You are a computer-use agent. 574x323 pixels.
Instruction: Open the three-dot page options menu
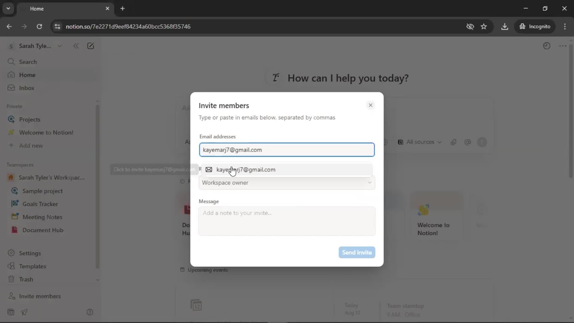click(563, 46)
